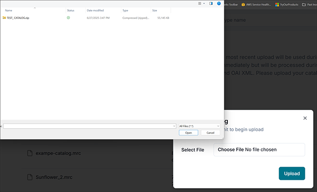Screen dimensions: 317x192
Task: Expand the view options dropdown arrow
Action: click(204, 3)
